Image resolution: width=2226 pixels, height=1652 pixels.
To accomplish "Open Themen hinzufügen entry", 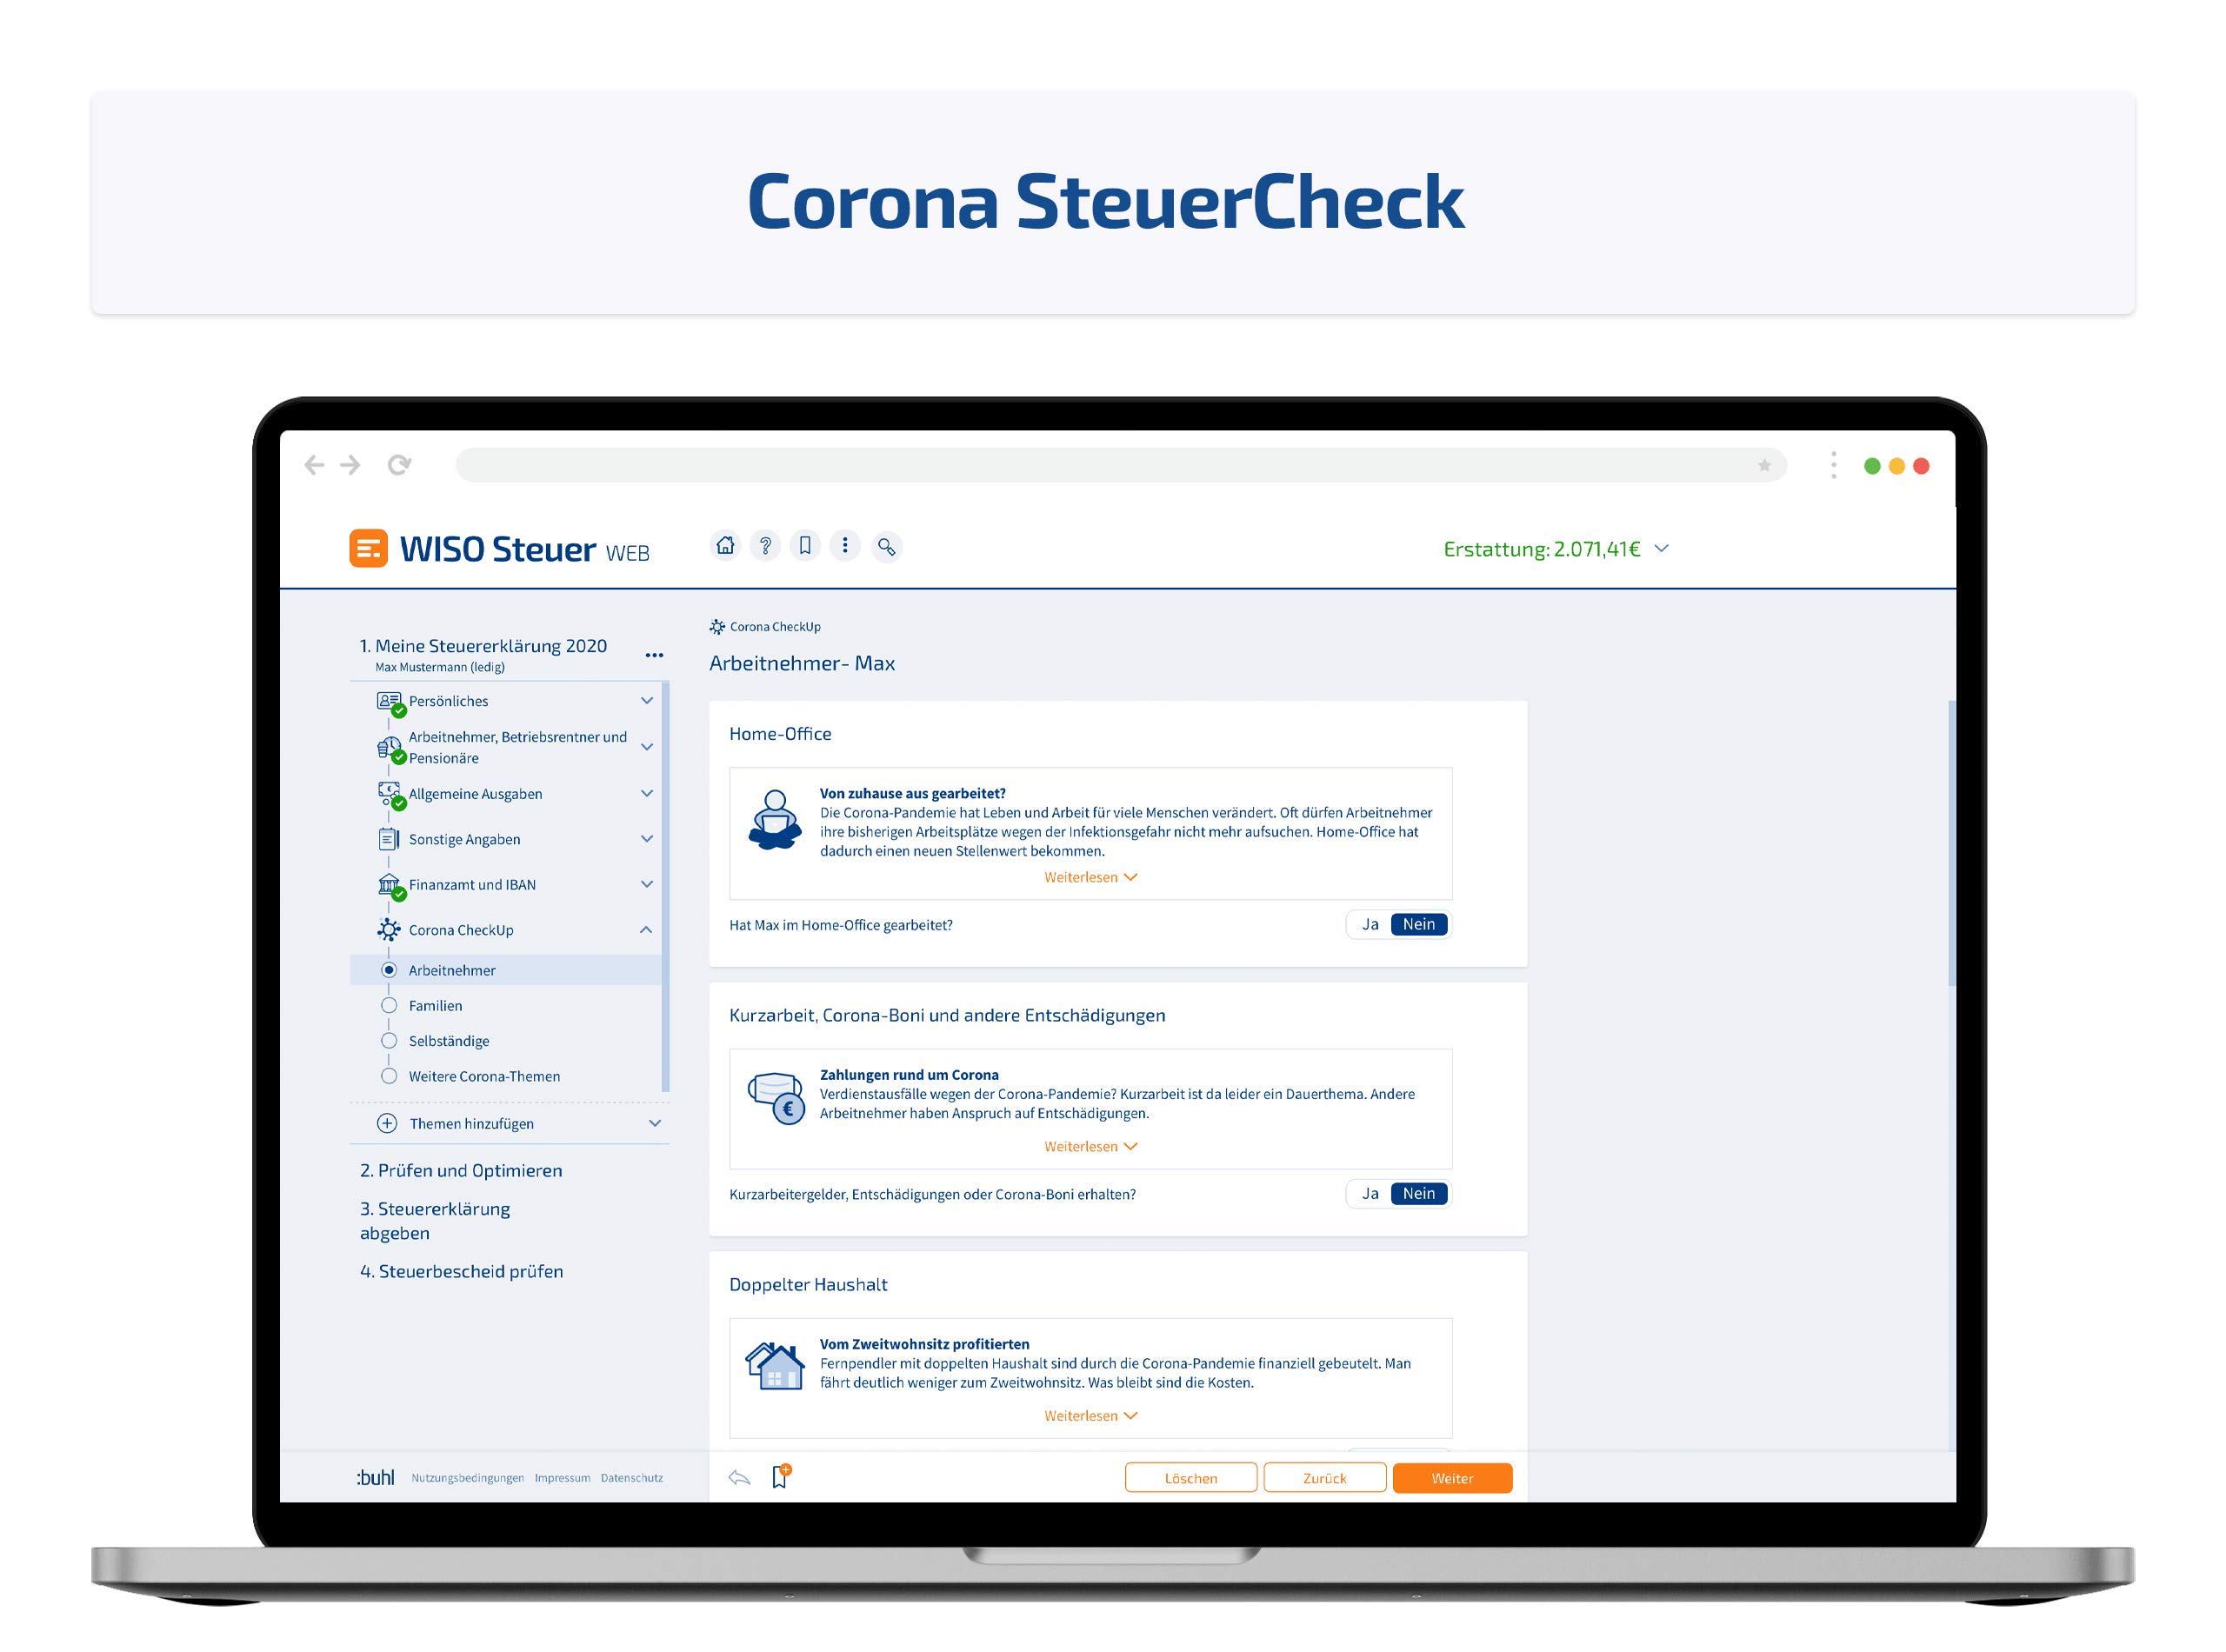I will [x=471, y=1123].
